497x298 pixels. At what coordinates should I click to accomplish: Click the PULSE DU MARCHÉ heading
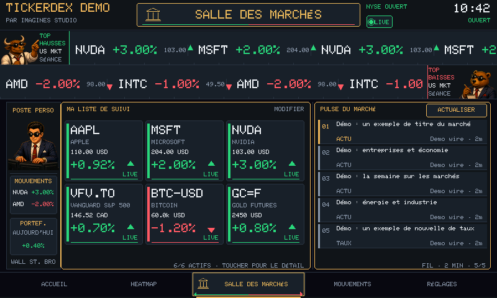tap(348, 109)
